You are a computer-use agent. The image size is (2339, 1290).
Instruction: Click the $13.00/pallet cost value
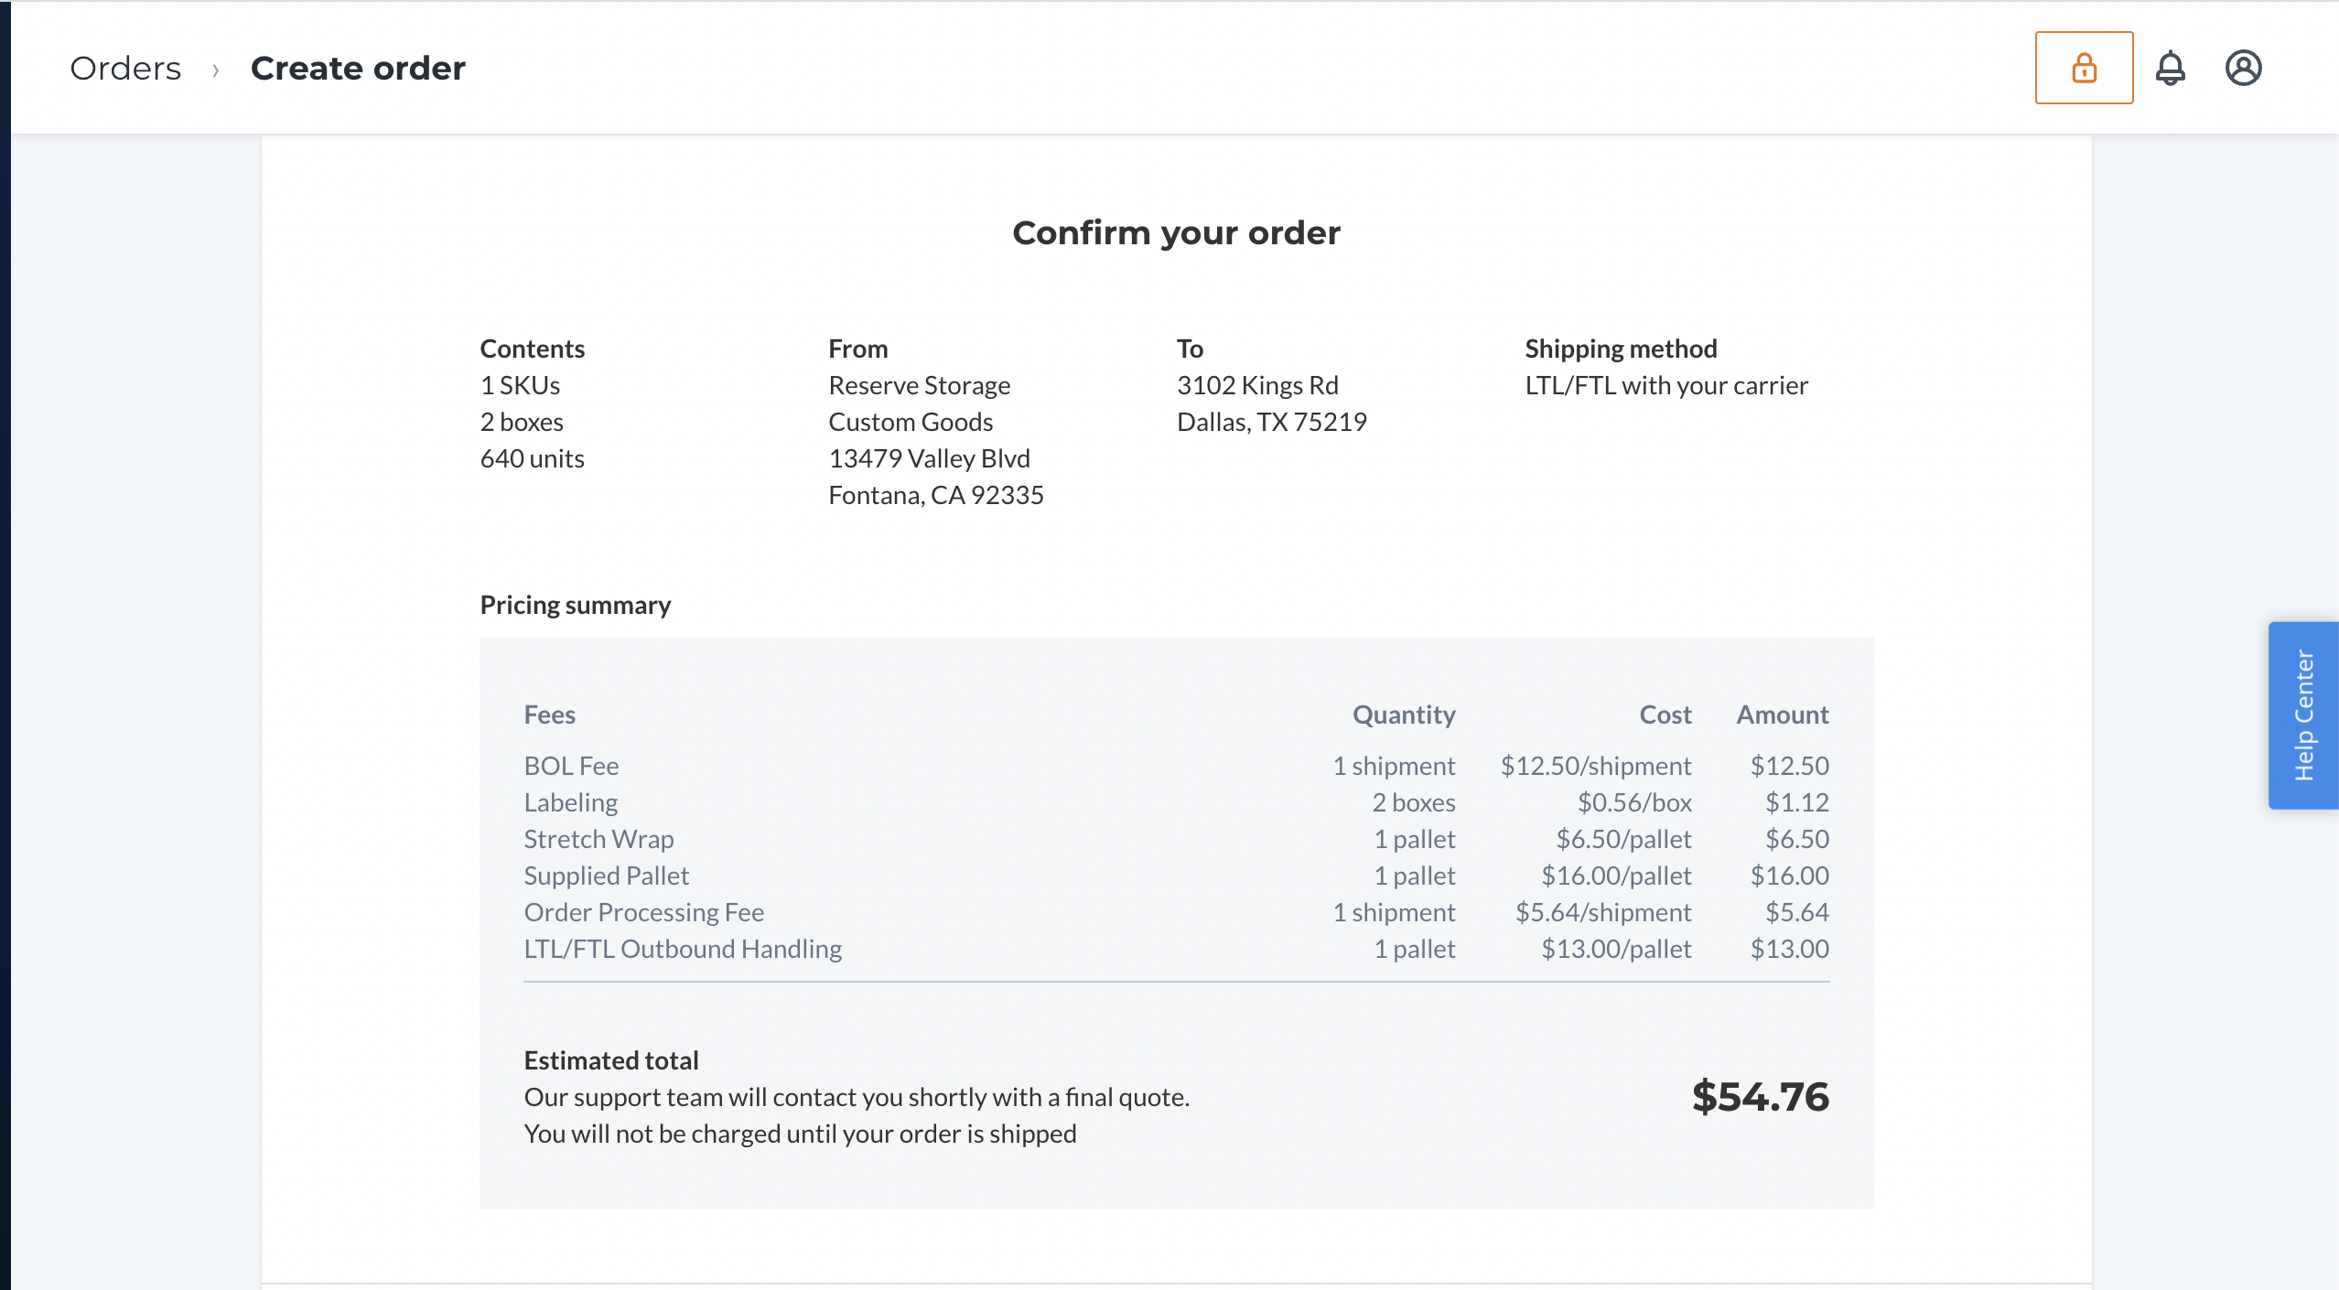pos(1616,949)
